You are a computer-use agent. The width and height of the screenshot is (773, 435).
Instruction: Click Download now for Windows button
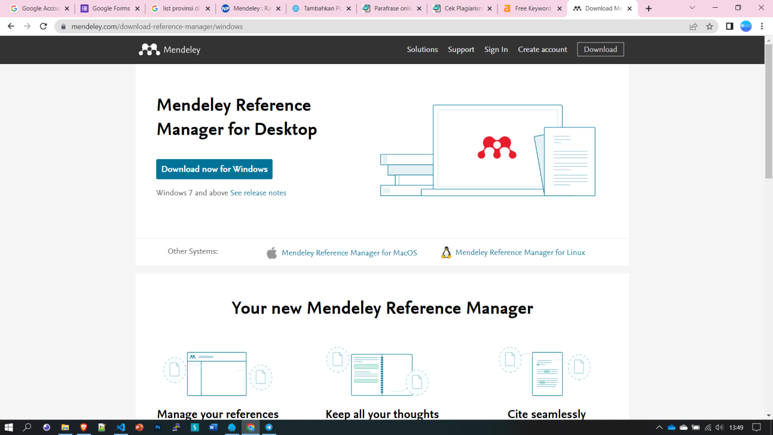point(214,169)
